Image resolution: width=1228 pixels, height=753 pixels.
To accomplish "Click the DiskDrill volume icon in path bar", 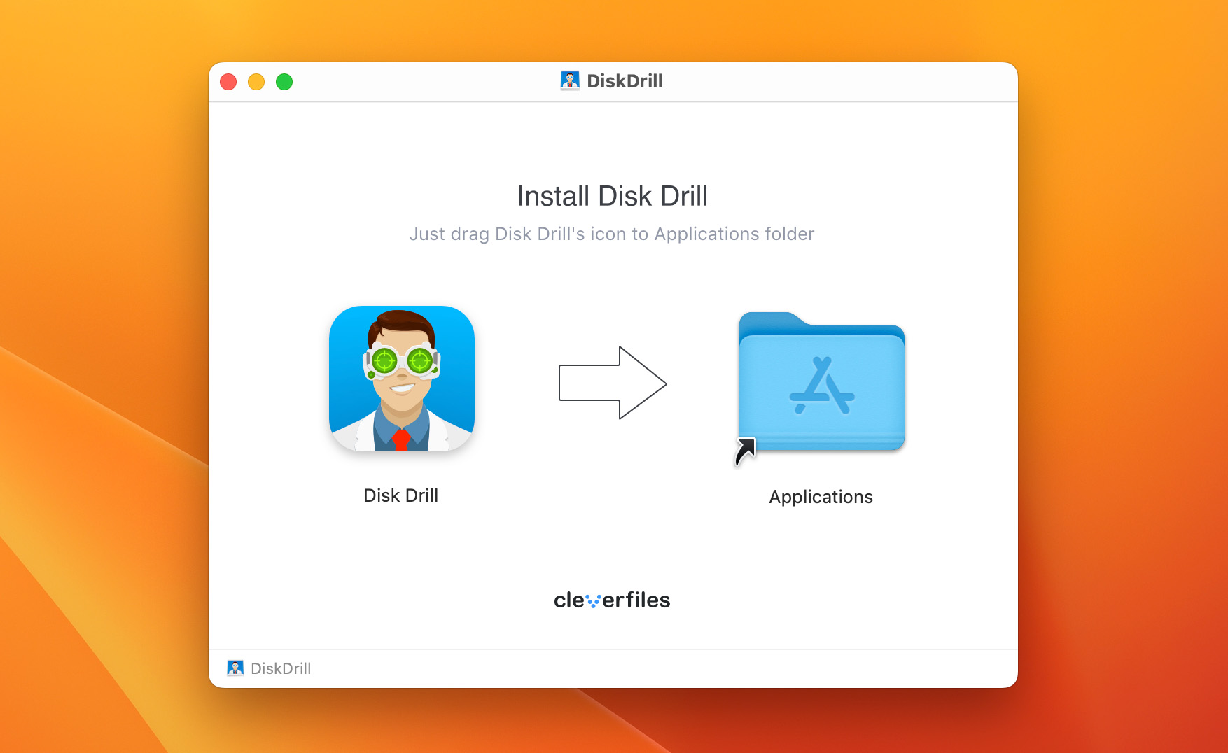I will [x=235, y=668].
